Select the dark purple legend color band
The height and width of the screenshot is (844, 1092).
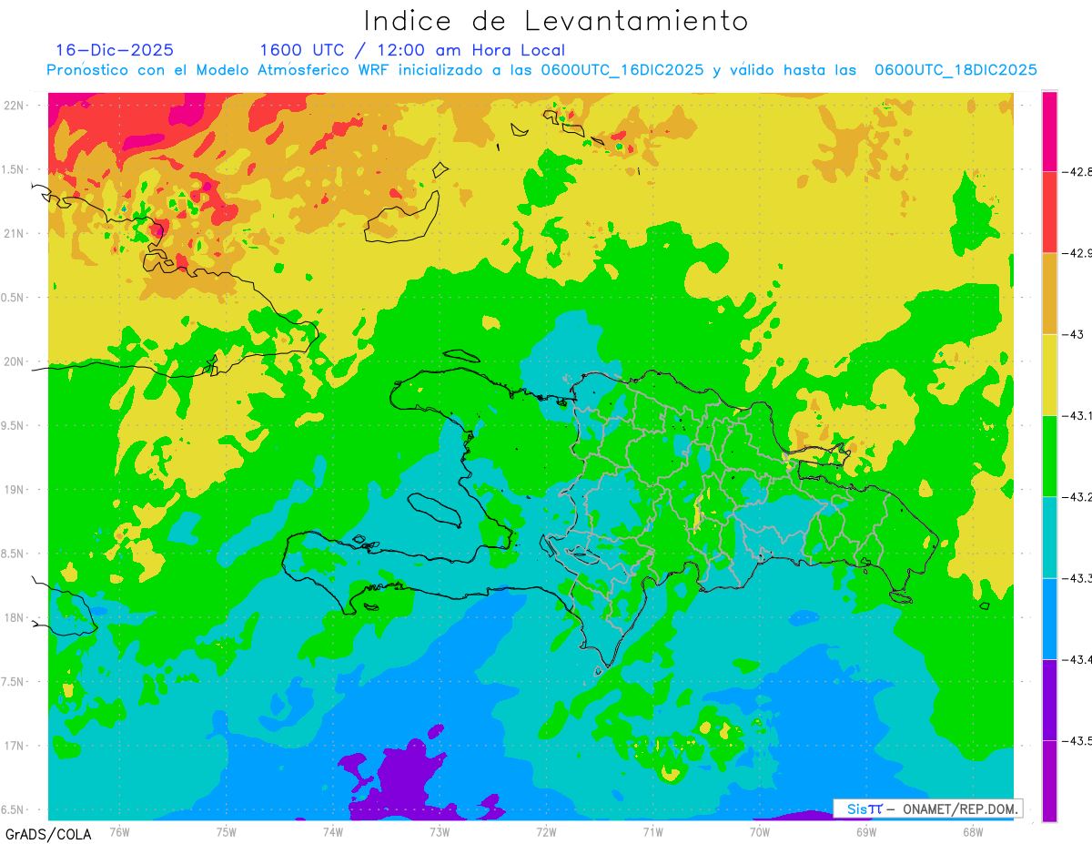click(x=1049, y=699)
